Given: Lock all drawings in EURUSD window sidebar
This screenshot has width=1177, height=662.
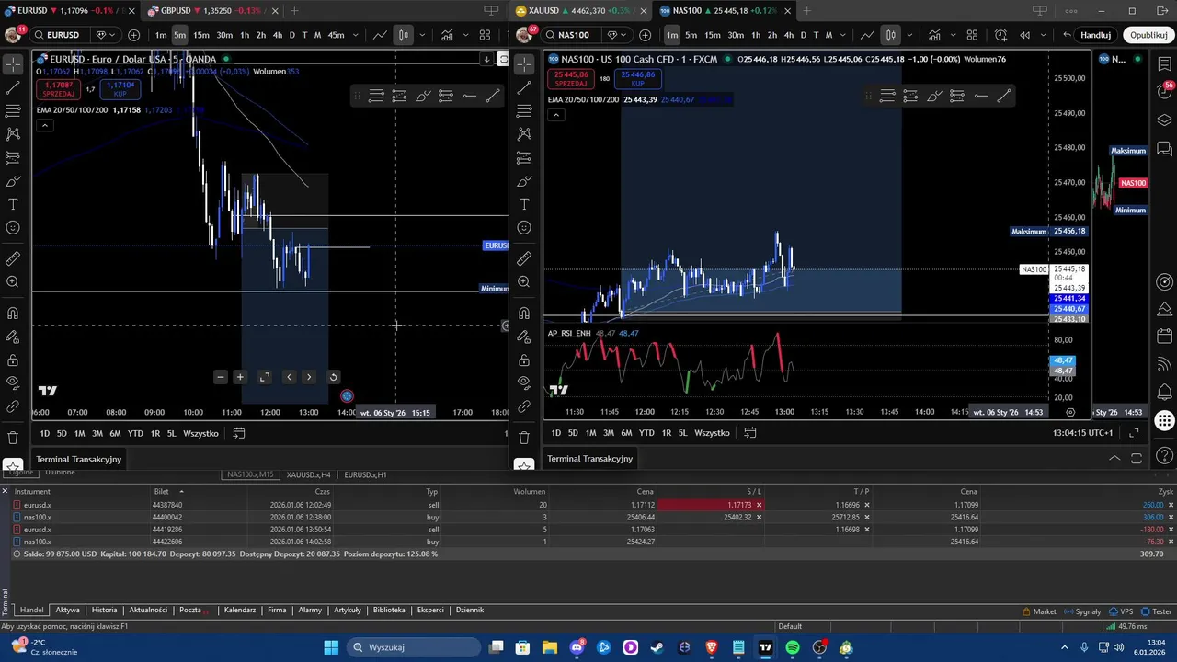Looking at the screenshot, I should pyautogui.click(x=13, y=360).
